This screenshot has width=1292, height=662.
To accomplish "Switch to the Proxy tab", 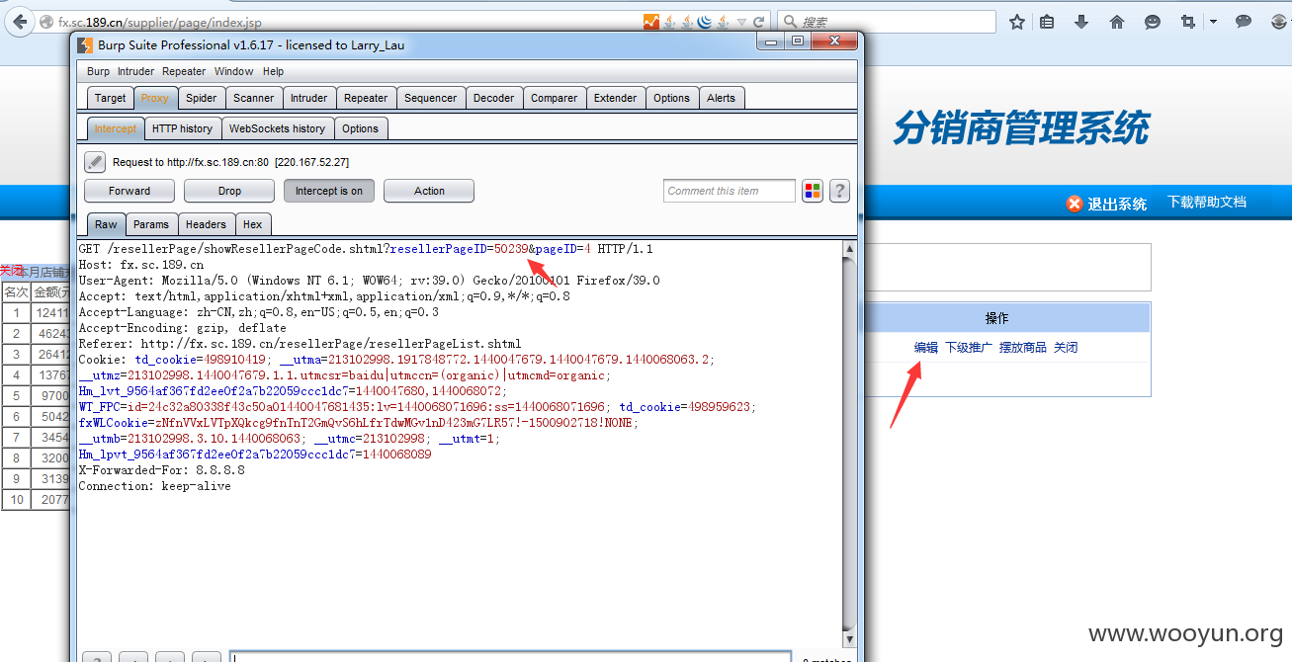I will pos(155,98).
